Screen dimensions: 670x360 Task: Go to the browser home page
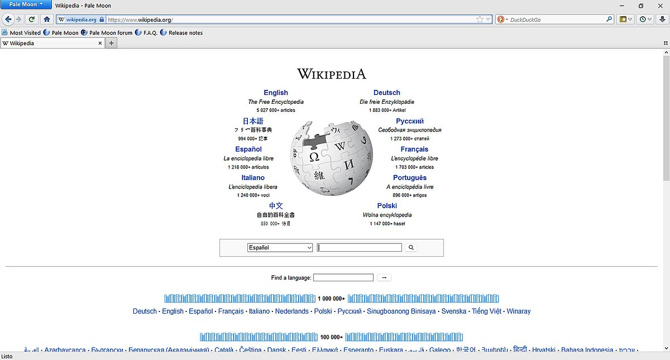pyautogui.click(x=47, y=19)
